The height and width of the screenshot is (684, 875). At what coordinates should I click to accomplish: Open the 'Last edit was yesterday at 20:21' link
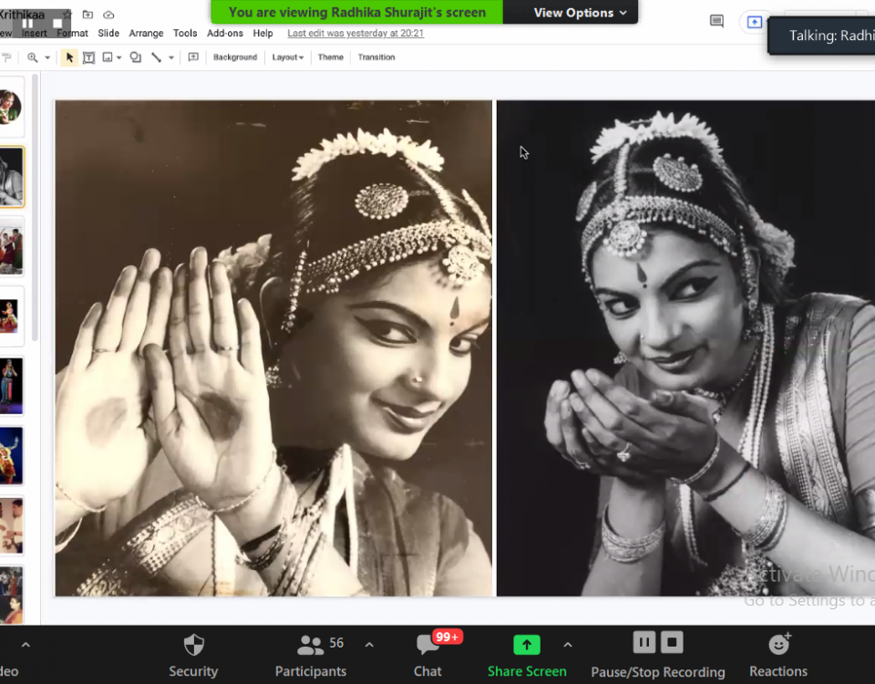pyautogui.click(x=355, y=34)
